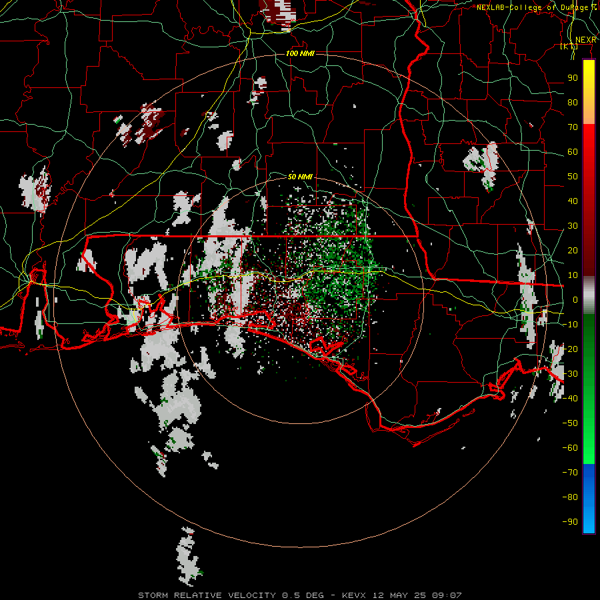Image resolution: width=600 pixels, height=600 pixels.
Task: Click the "-20" scale value
Action: pyautogui.click(x=570, y=349)
